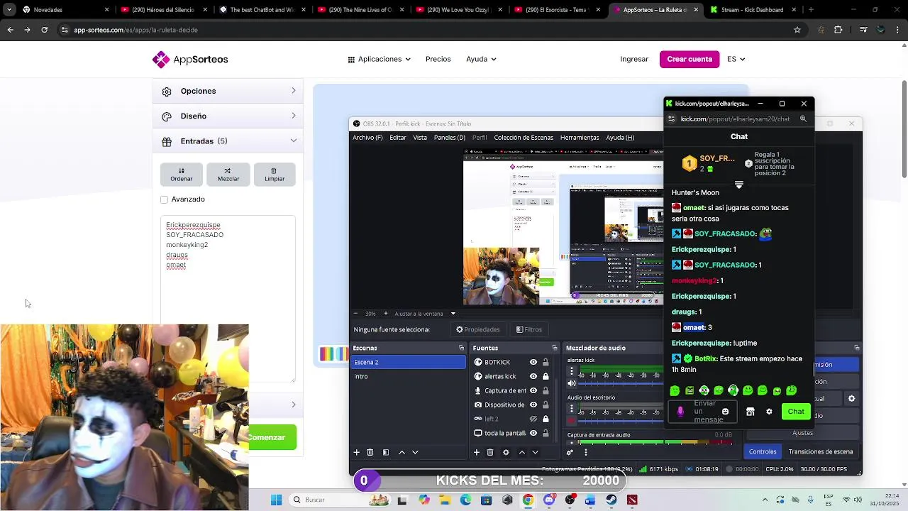Delete selected scene with OBS trash icon
This screenshot has height=511, width=908.
pos(370,452)
